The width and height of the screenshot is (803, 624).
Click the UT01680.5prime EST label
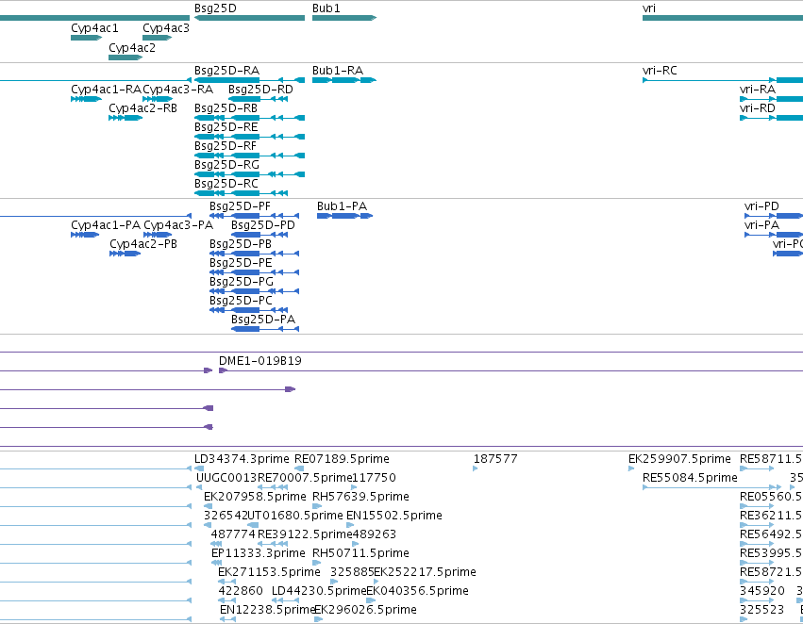click(x=295, y=516)
